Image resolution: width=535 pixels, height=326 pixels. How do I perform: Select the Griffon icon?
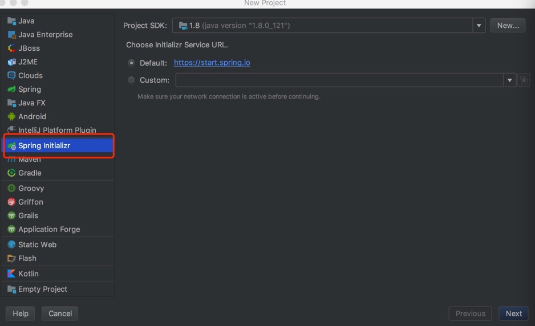click(x=11, y=202)
